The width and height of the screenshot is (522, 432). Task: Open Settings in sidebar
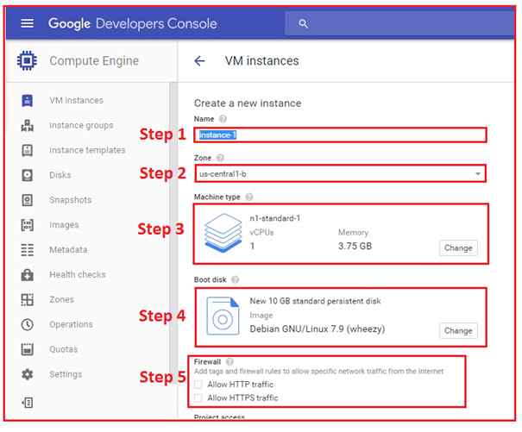pos(66,374)
